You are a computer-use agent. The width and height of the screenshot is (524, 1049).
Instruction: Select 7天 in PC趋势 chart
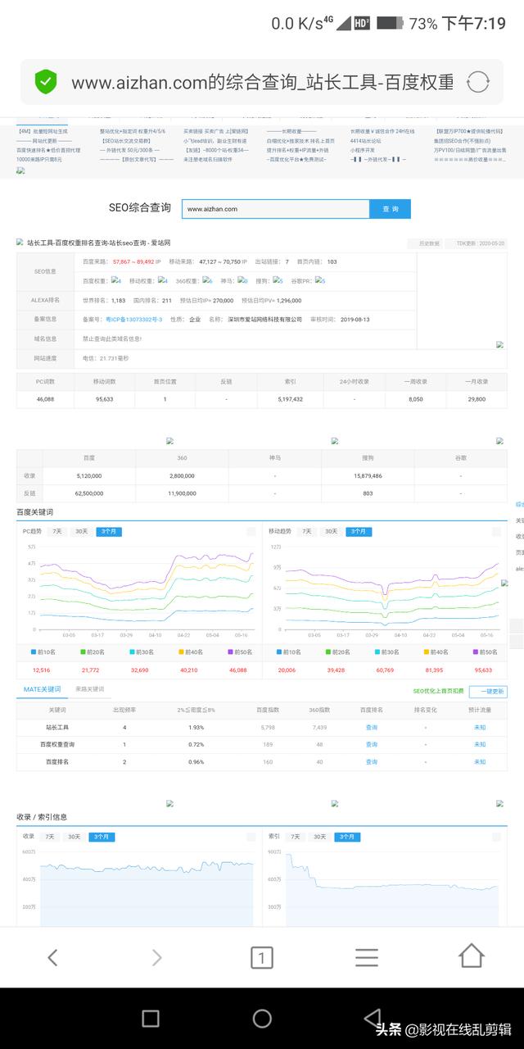[x=57, y=531]
